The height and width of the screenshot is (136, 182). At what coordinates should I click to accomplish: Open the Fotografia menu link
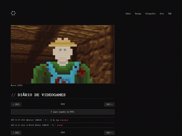(150, 14)
